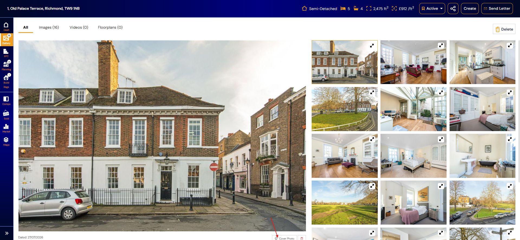The image size is (520, 240).
Task: Click the bed icon in the header
Action: click(343, 8)
